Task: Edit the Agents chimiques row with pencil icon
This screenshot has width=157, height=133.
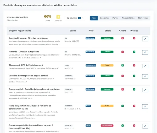Action: coord(145,39)
